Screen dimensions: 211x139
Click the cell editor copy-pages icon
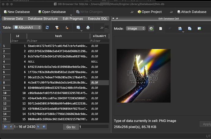pyautogui.click(x=190, y=29)
